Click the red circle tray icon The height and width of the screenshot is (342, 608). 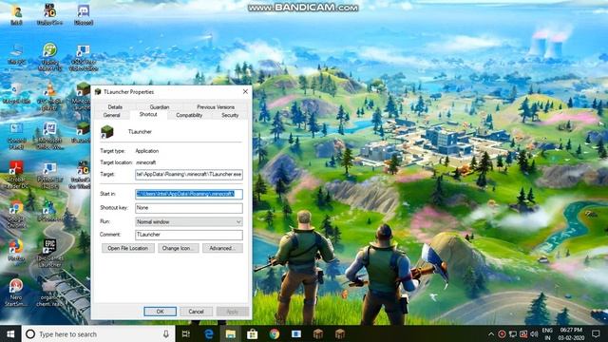point(502,333)
